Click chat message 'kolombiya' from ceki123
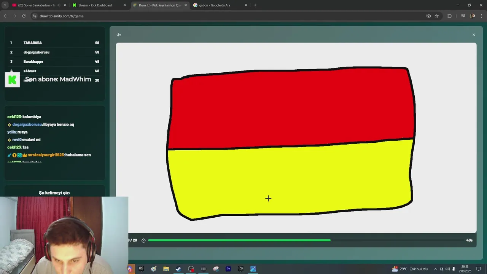This screenshot has width=487, height=274. click(x=24, y=117)
